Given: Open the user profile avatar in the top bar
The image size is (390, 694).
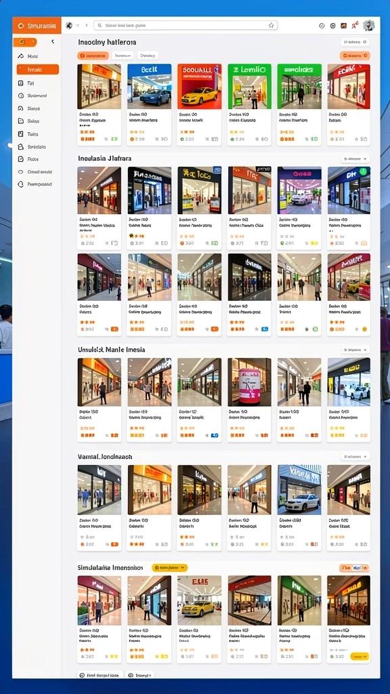Looking at the screenshot, I should coord(369,26).
